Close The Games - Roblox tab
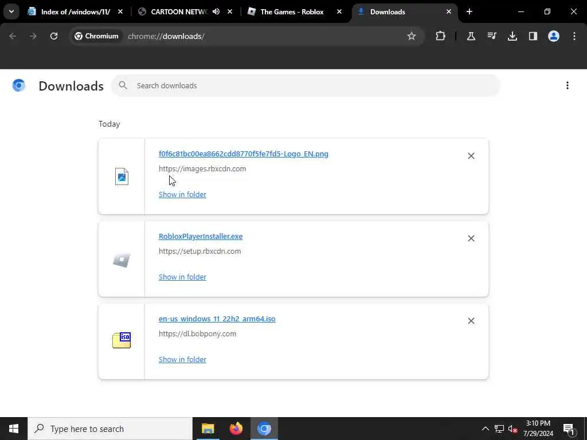The image size is (587, 440). (x=339, y=11)
